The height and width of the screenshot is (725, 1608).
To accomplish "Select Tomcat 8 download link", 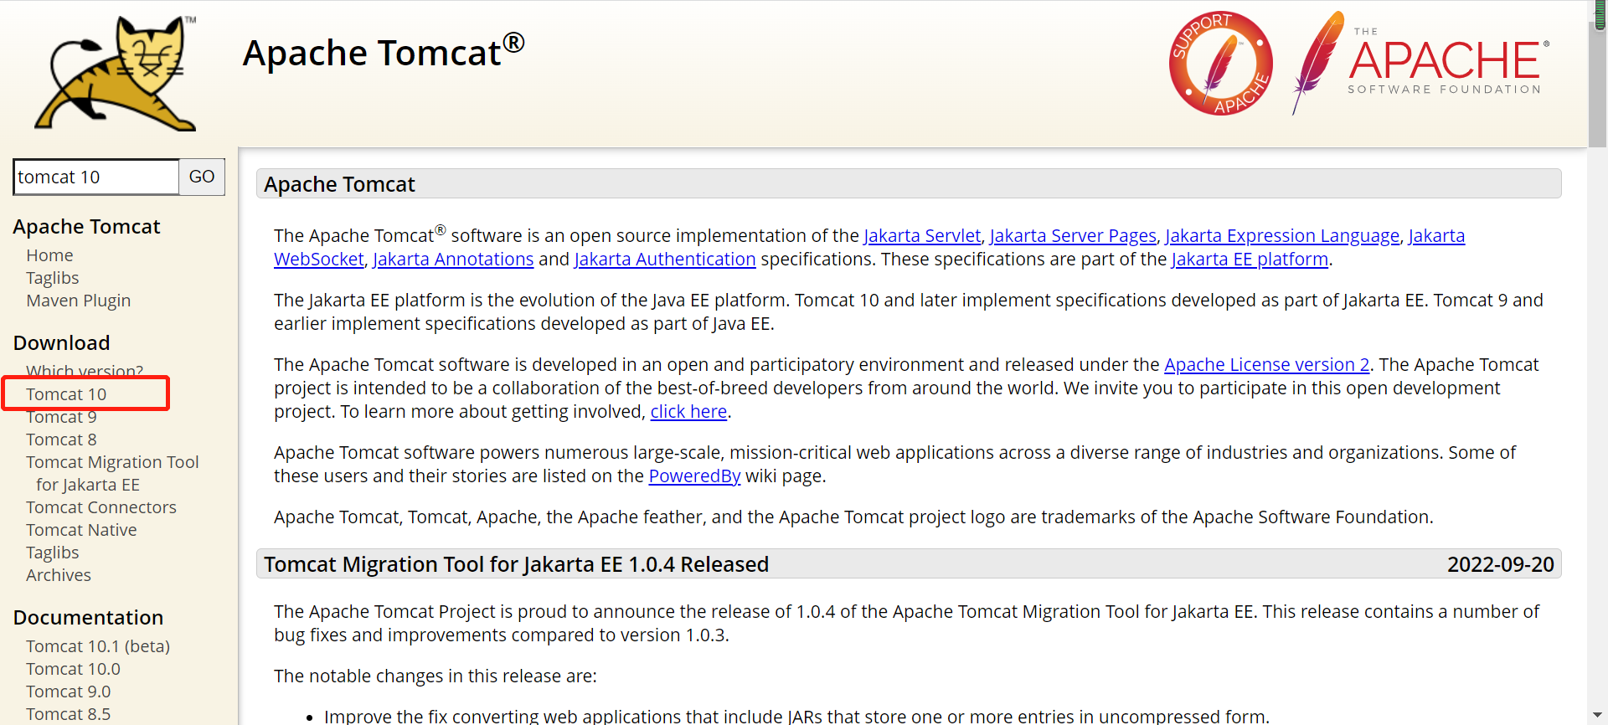I will coord(61,440).
